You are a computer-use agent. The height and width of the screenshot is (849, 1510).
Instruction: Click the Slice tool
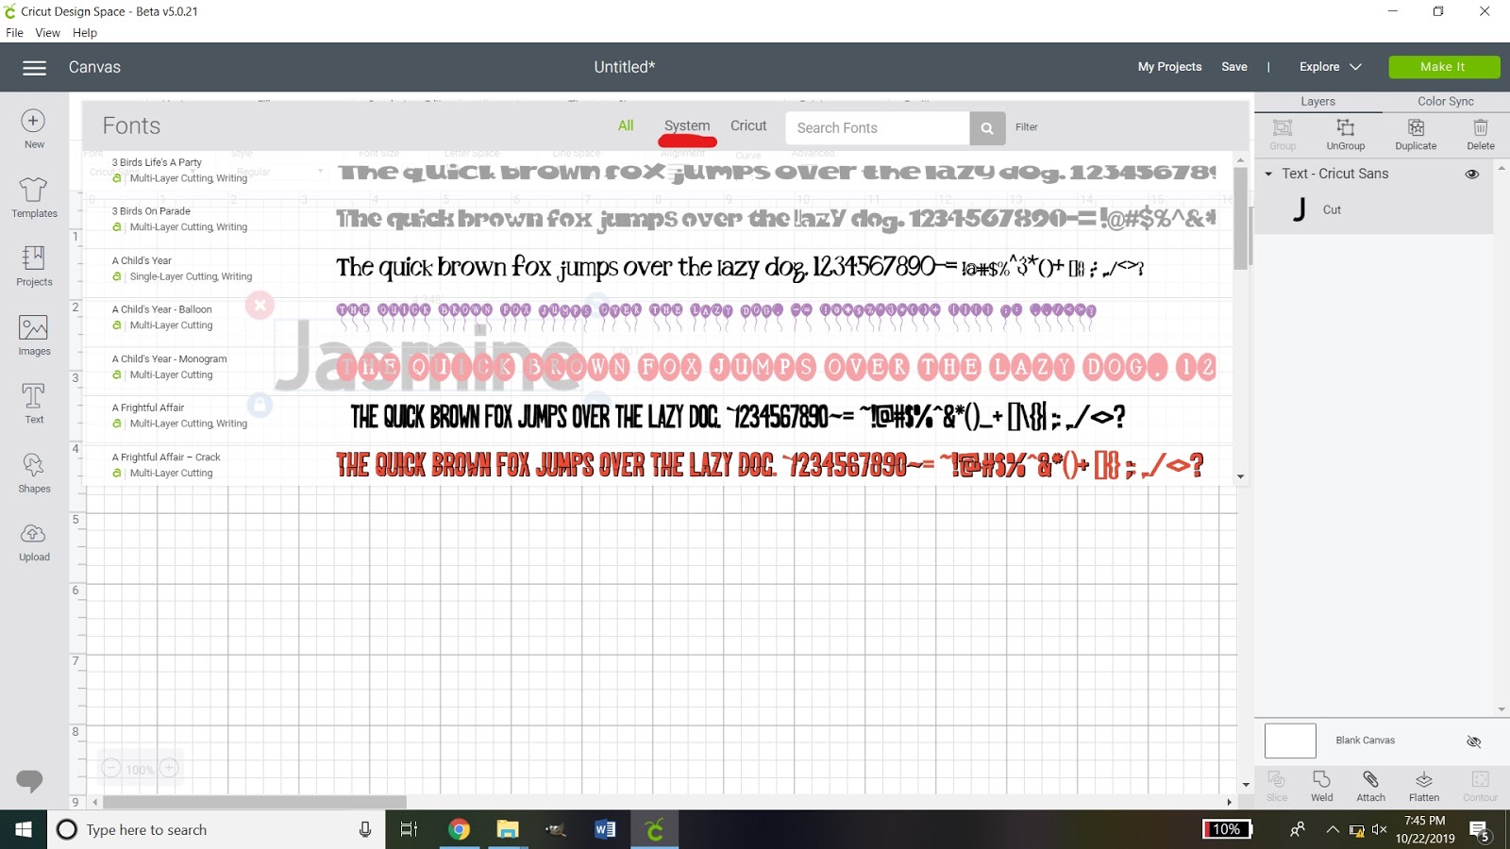[x=1277, y=786]
